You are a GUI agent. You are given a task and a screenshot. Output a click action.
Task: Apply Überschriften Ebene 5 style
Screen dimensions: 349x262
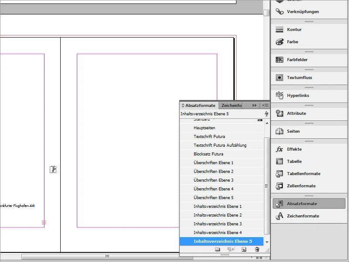(222, 198)
